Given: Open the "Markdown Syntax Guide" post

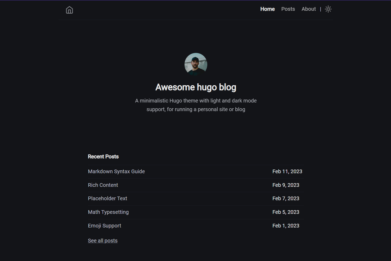Looking at the screenshot, I should (116, 171).
